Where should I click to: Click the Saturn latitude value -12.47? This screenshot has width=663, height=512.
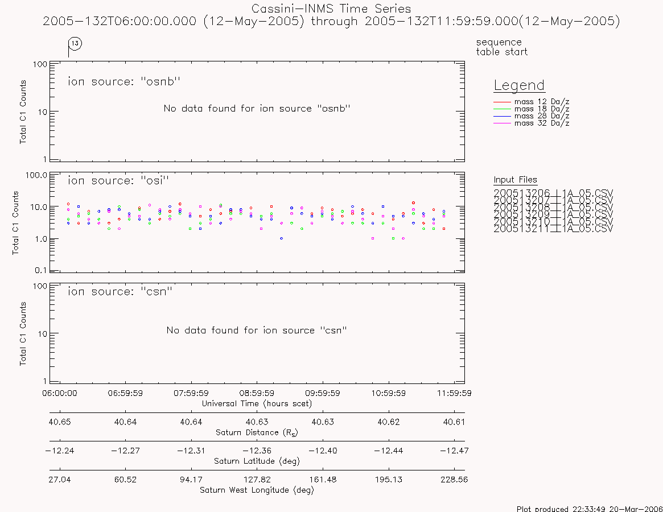point(454,451)
